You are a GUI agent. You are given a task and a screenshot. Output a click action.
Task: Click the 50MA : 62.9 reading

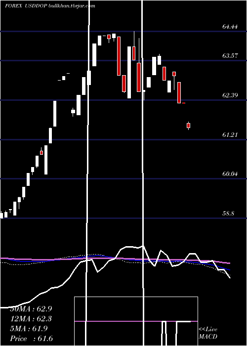pos(31,309)
